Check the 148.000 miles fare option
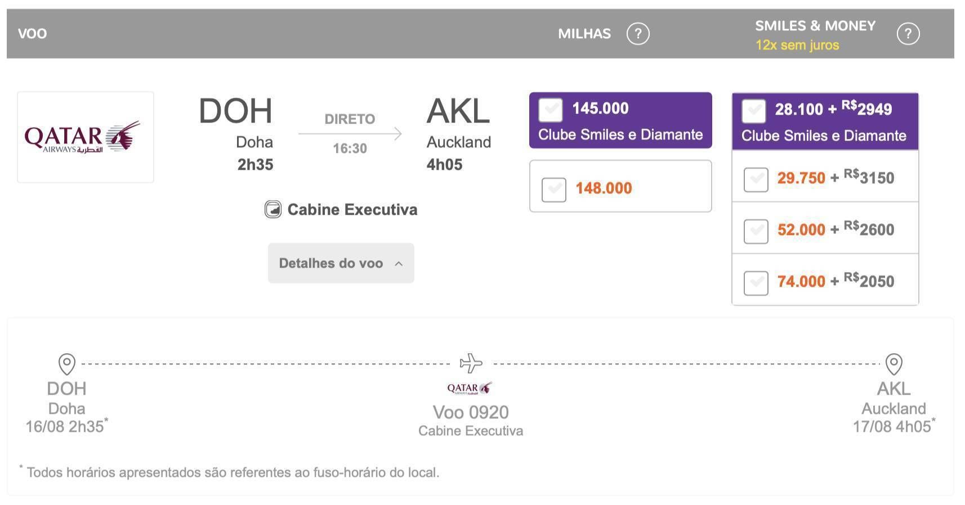 (554, 190)
